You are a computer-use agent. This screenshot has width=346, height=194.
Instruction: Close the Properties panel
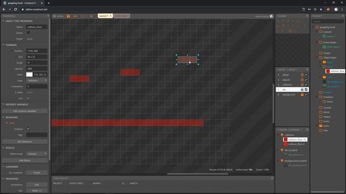(x=48, y=16)
